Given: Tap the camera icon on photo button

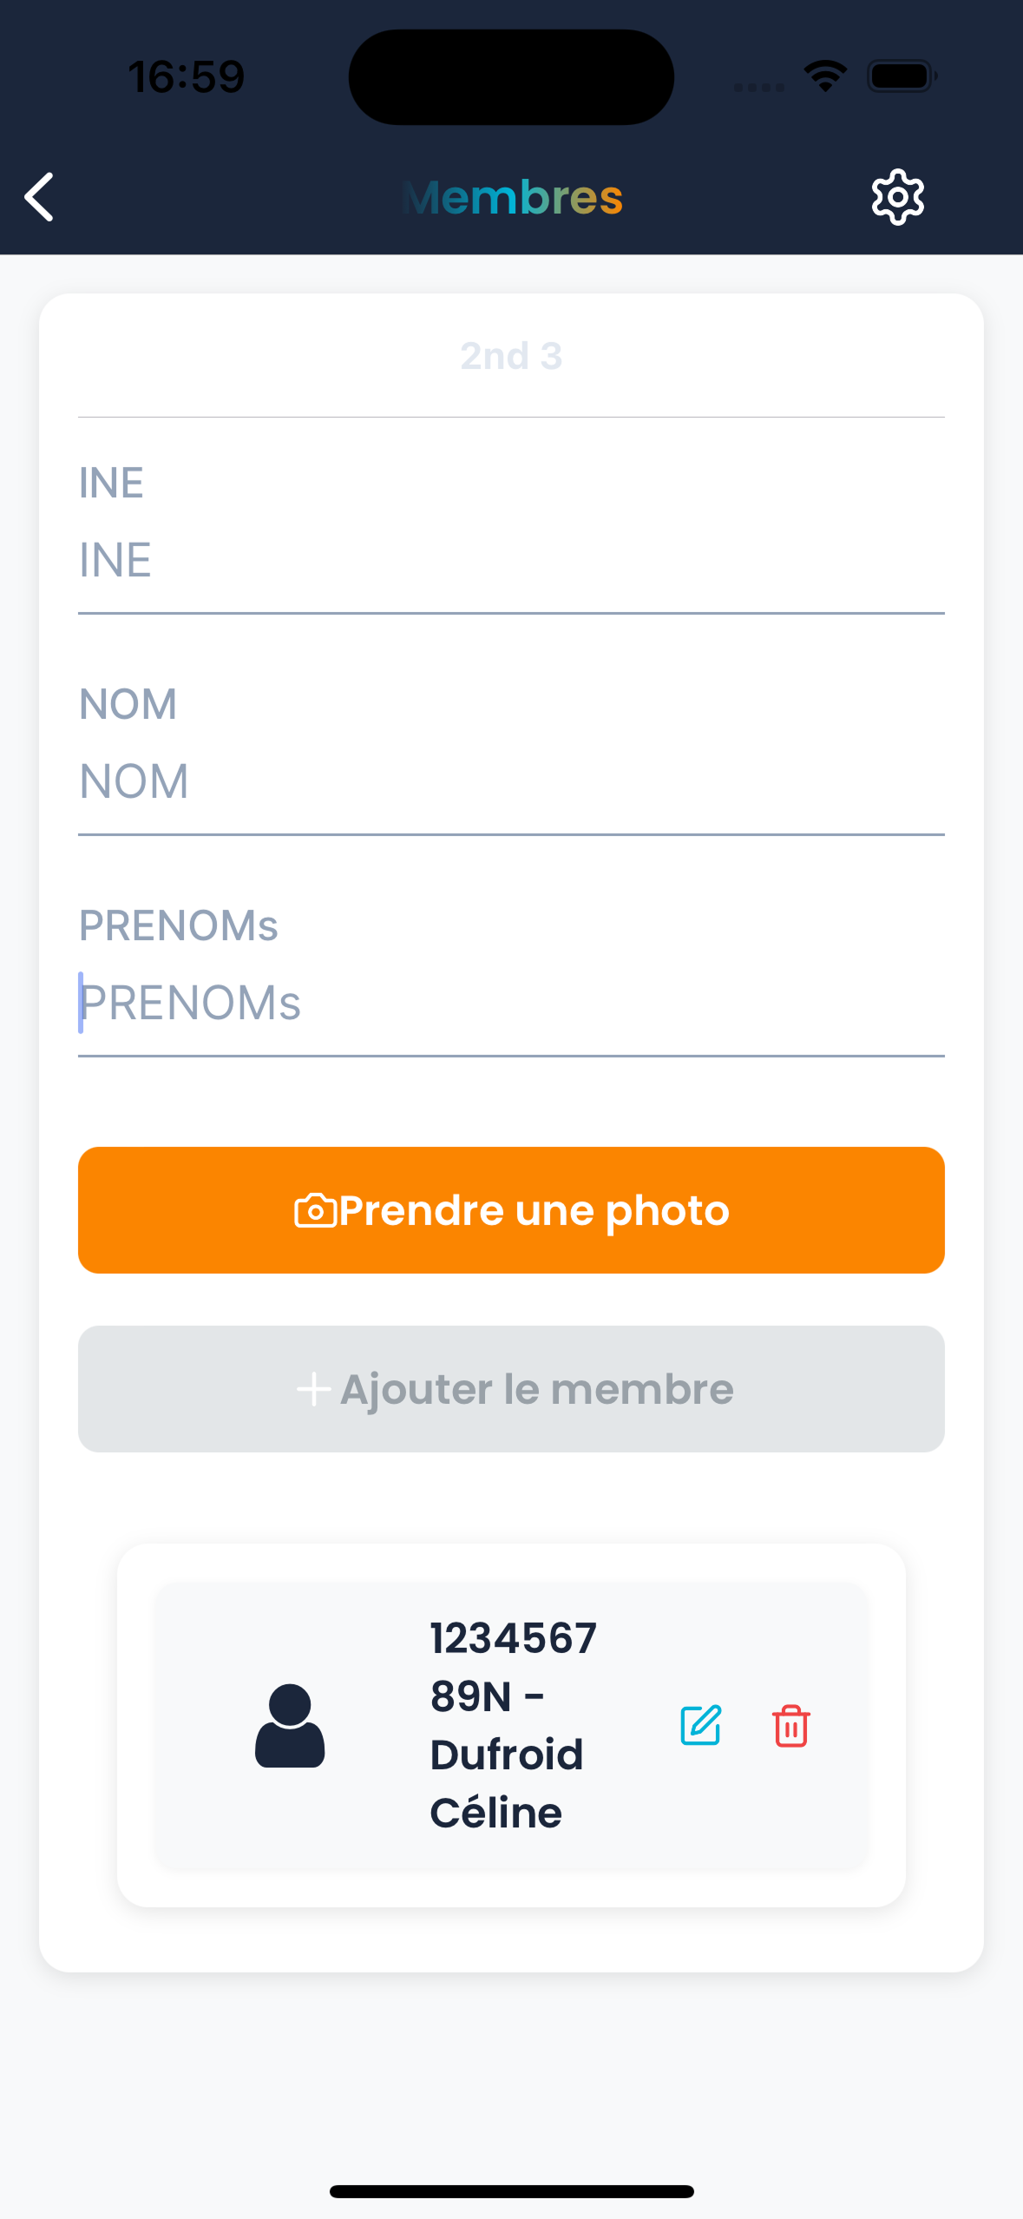Looking at the screenshot, I should tap(315, 1210).
